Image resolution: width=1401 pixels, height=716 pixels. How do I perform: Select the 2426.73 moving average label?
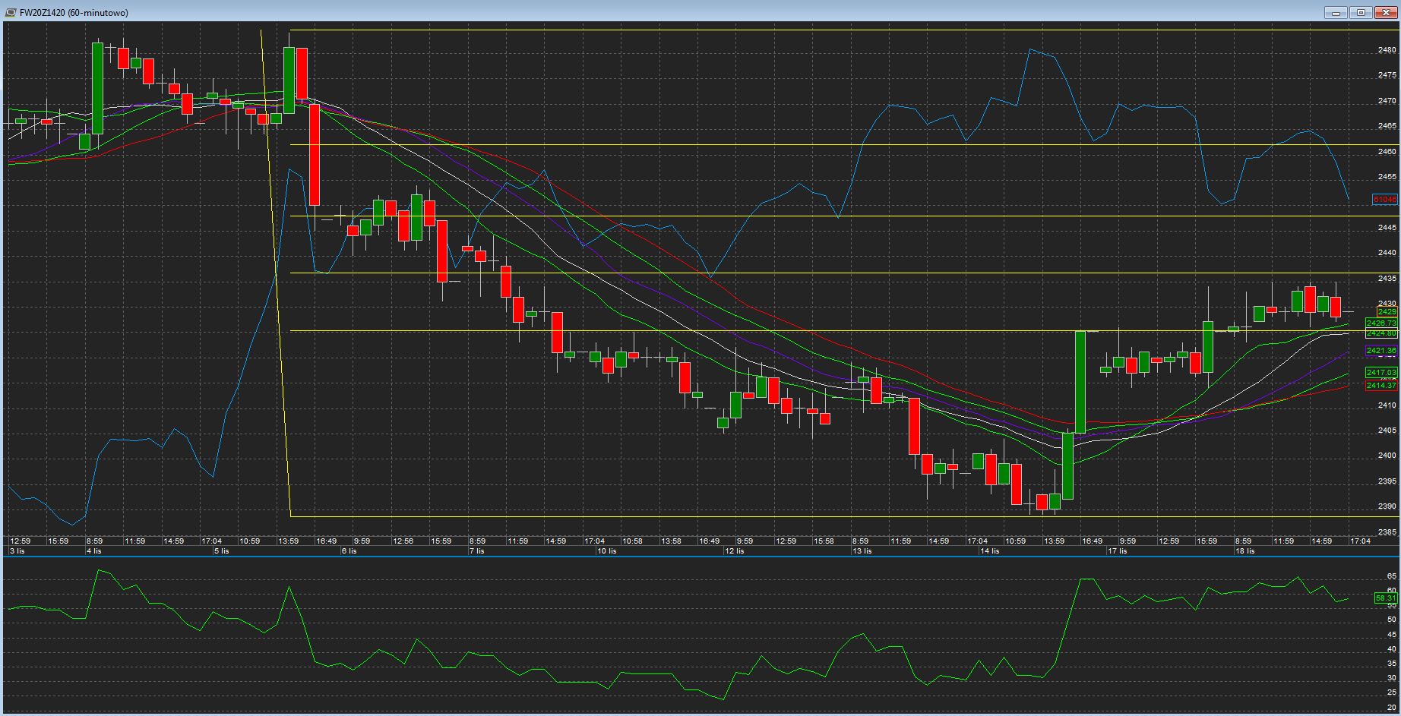1381,323
